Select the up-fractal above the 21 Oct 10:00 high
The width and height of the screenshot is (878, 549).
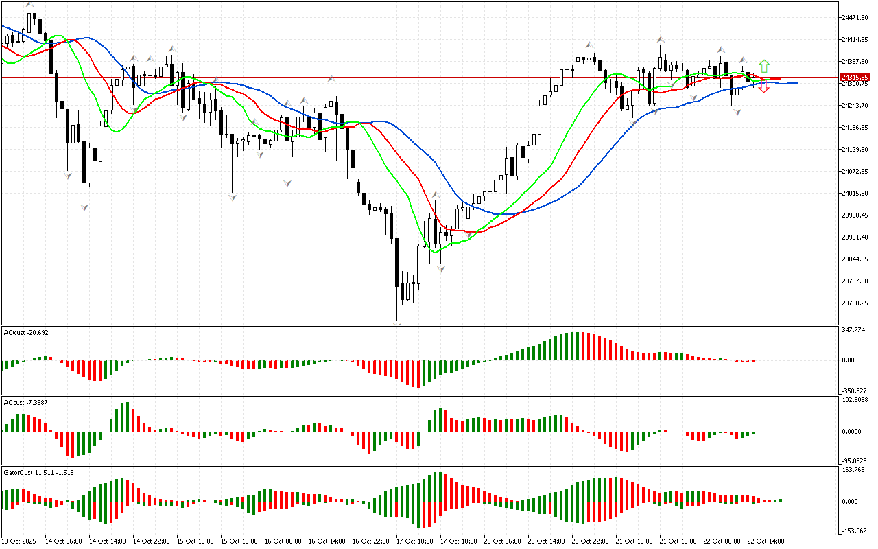click(x=661, y=39)
